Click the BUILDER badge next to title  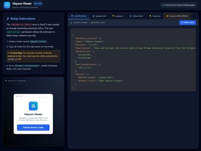38,4
